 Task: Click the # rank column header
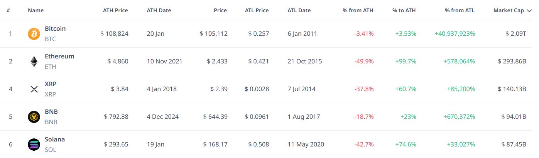[x=8, y=11]
